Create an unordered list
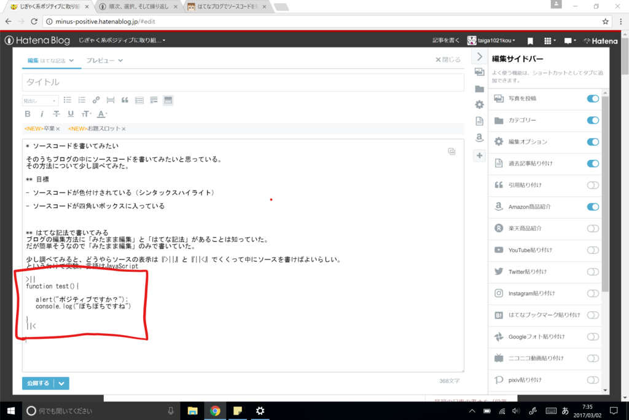The height and width of the screenshot is (420, 629). (68, 100)
